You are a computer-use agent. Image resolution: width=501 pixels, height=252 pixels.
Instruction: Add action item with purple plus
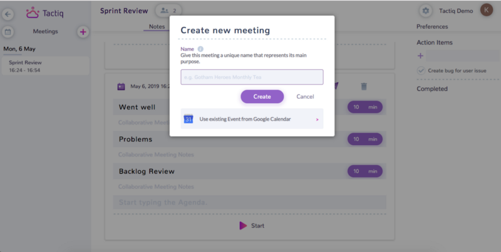pyautogui.click(x=420, y=56)
